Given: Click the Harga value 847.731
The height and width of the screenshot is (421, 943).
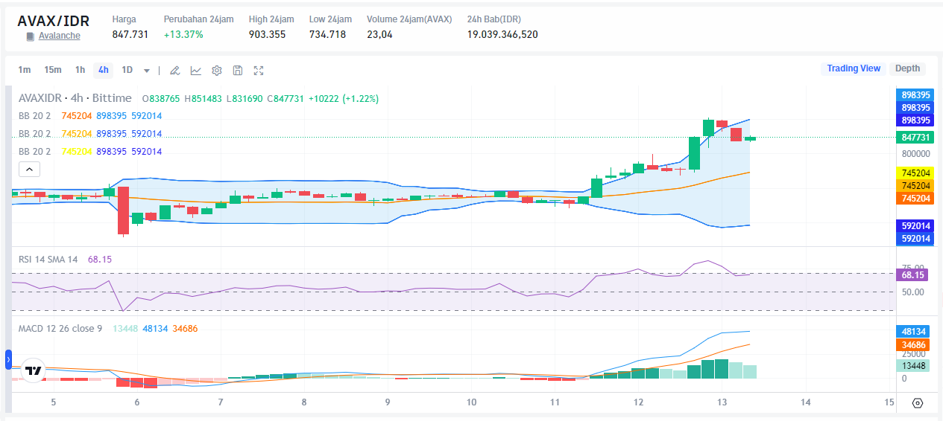Looking at the screenshot, I should coord(130,34).
